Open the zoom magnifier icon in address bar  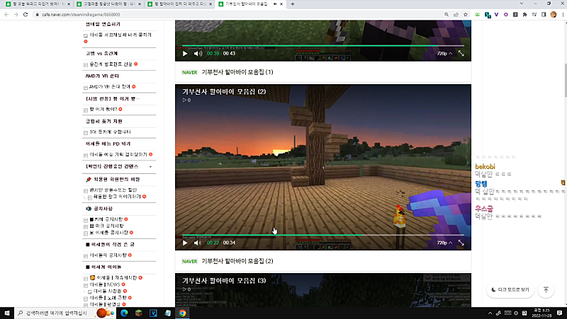coord(447,14)
